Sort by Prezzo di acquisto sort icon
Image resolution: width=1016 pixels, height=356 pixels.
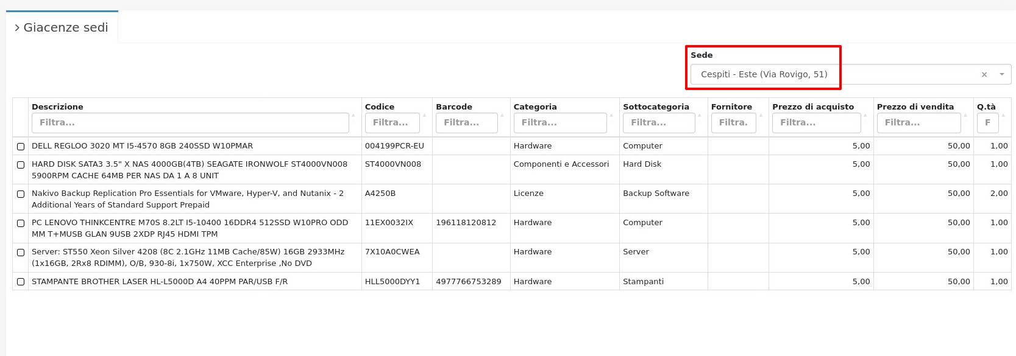click(x=865, y=115)
